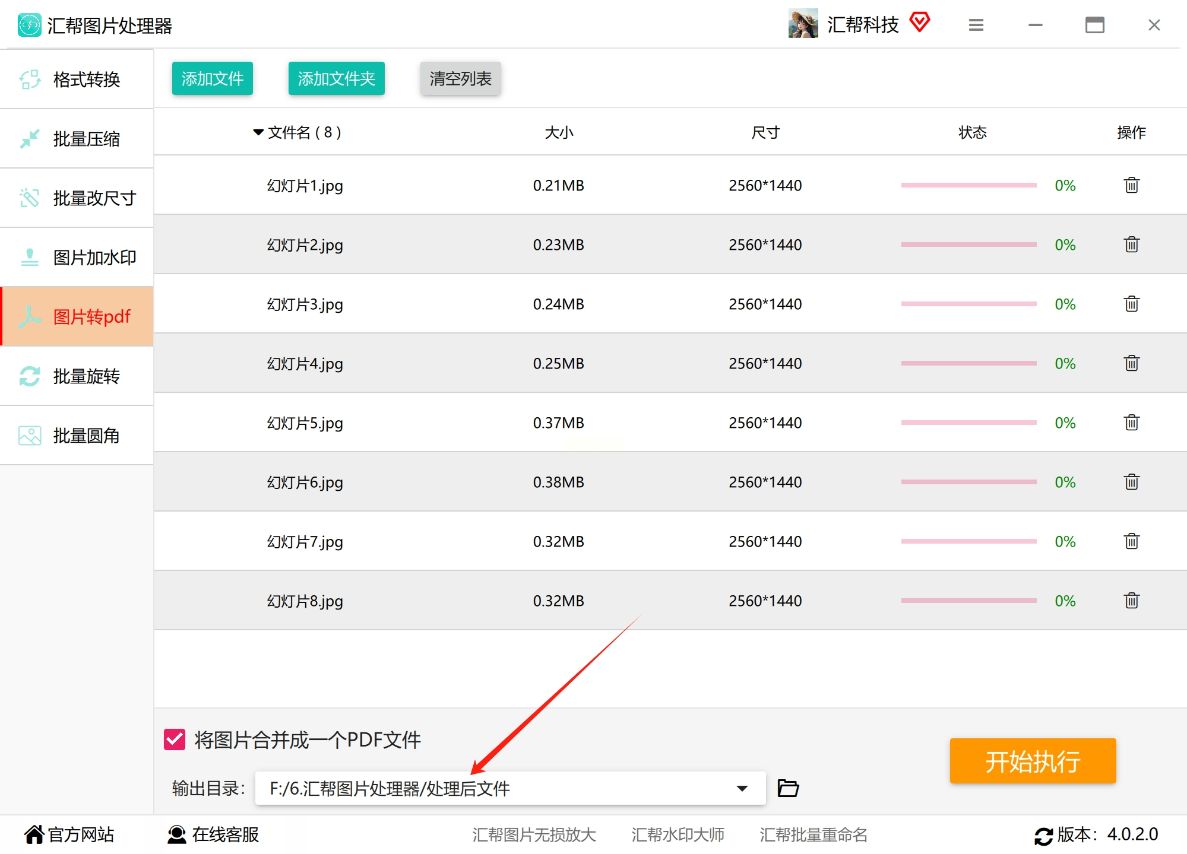Click the VIP diamond badge icon
The height and width of the screenshot is (854, 1187).
coord(919,23)
